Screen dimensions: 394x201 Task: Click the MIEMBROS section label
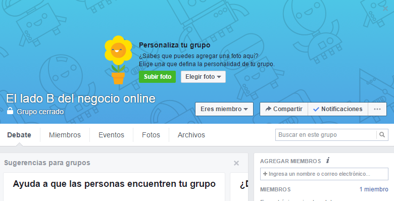pyautogui.click(x=275, y=189)
